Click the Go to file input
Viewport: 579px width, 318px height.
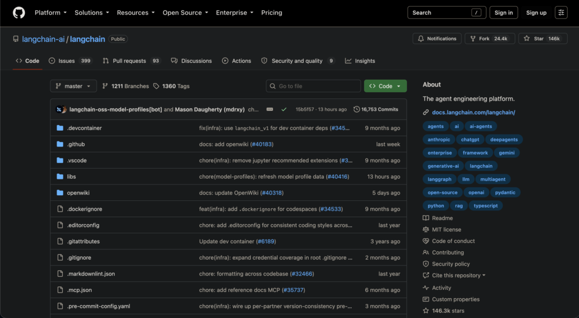pos(313,86)
